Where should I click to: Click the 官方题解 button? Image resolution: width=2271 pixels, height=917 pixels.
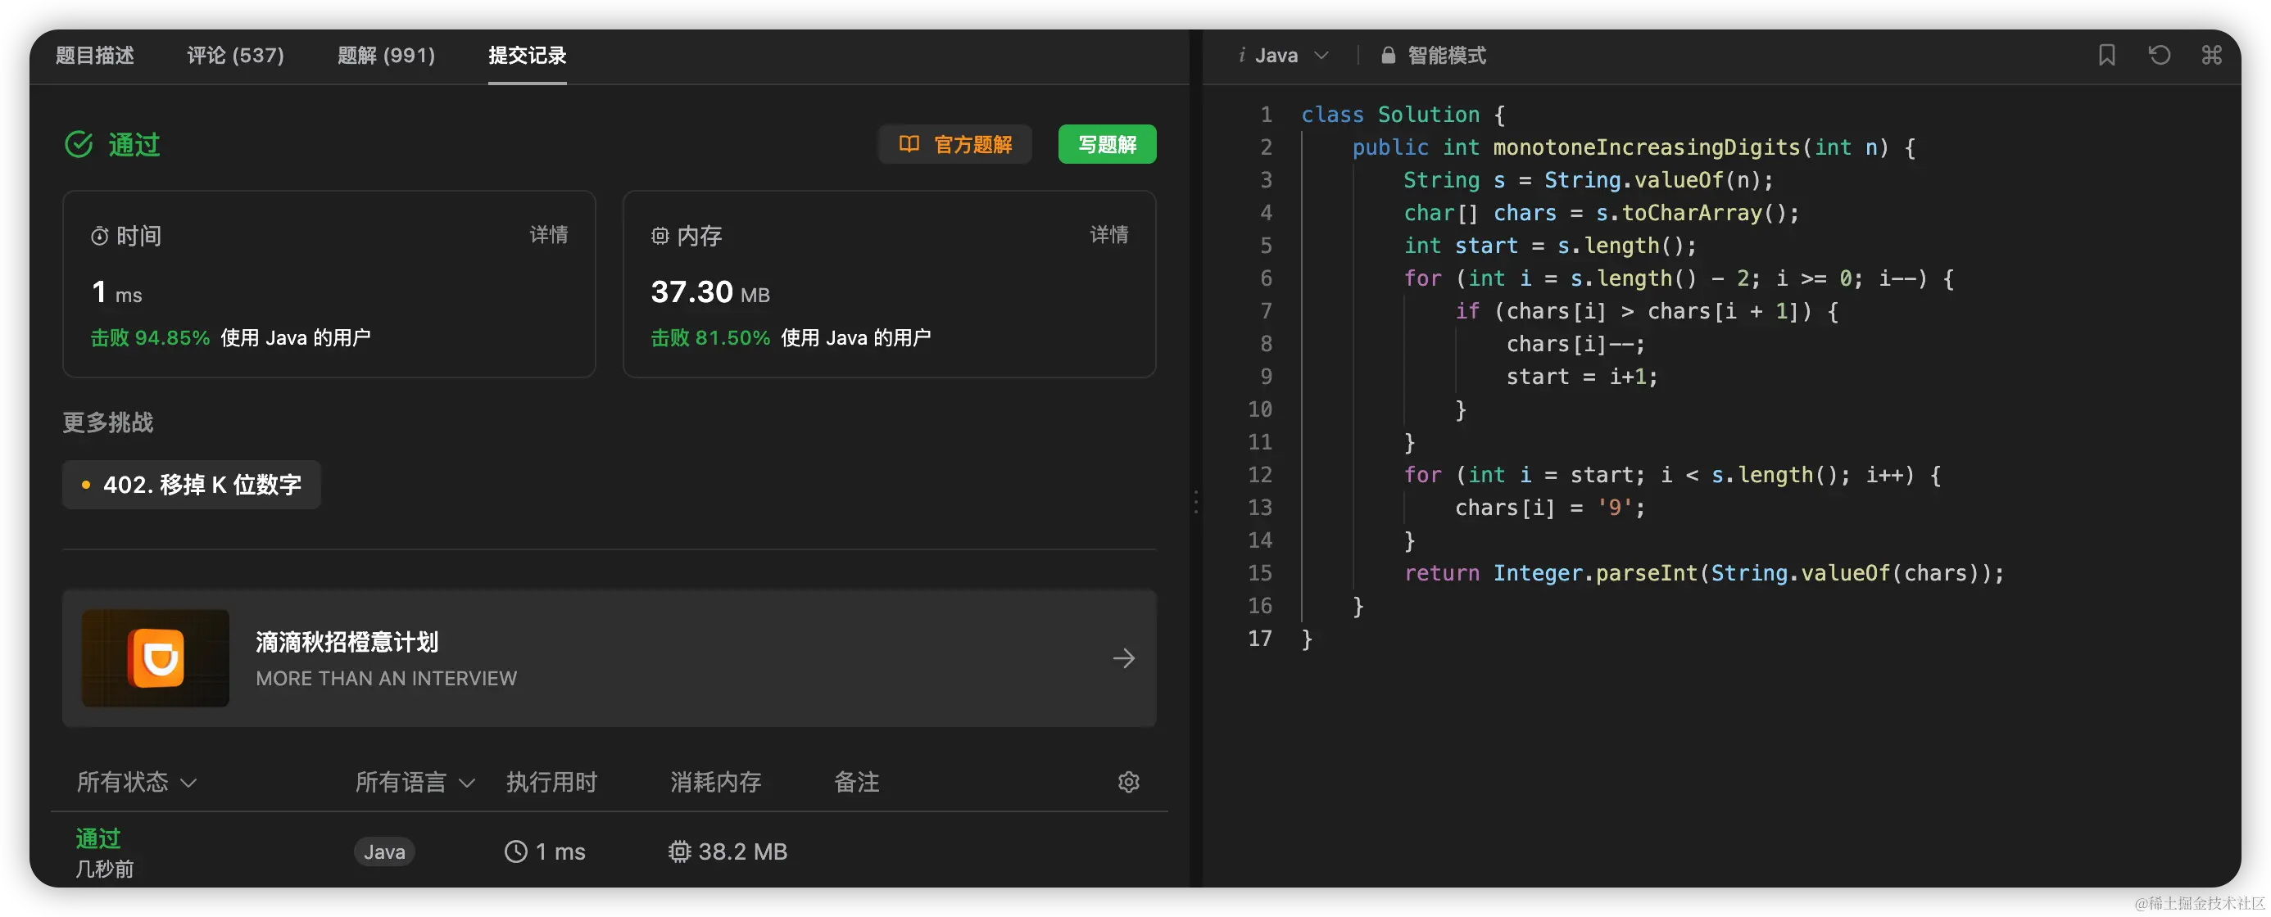pyautogui.click(x=954, y=144)
